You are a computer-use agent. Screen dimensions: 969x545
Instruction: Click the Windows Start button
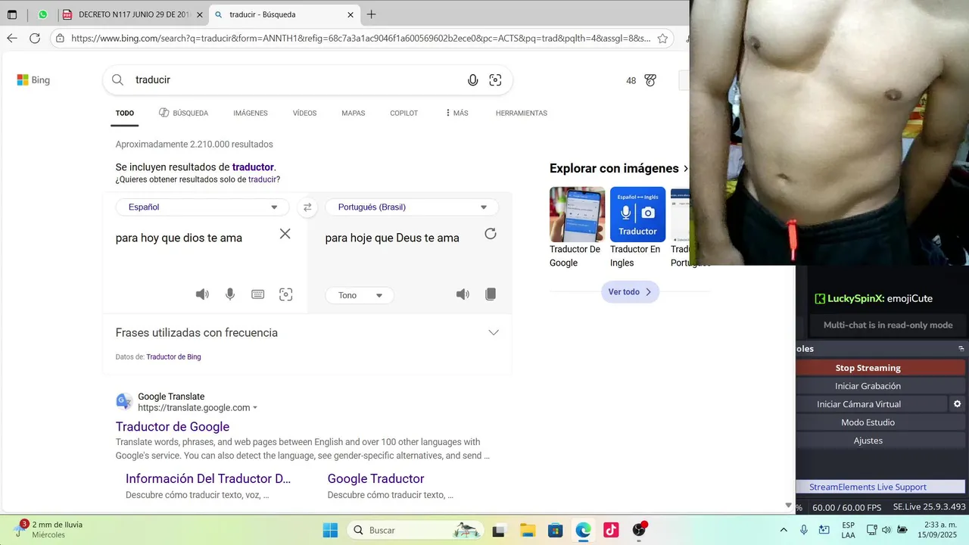point(330,530)
